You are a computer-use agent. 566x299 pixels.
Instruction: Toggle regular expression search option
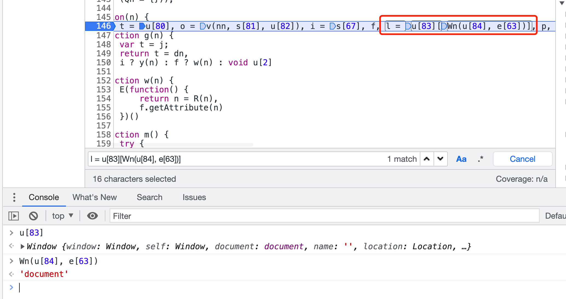pyautogui.click(x=481, y=159)
